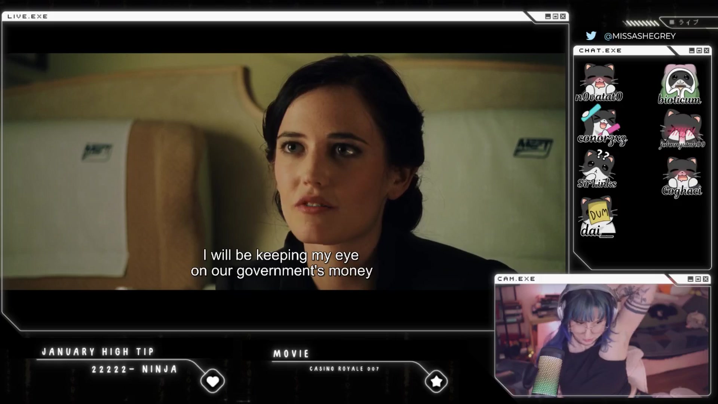Click the Twitter bird icon
This screenshot has width=718, height=404.
point(591,36)
